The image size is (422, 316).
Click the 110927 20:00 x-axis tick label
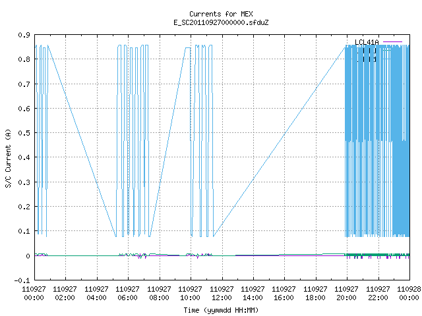coord(346,294)
